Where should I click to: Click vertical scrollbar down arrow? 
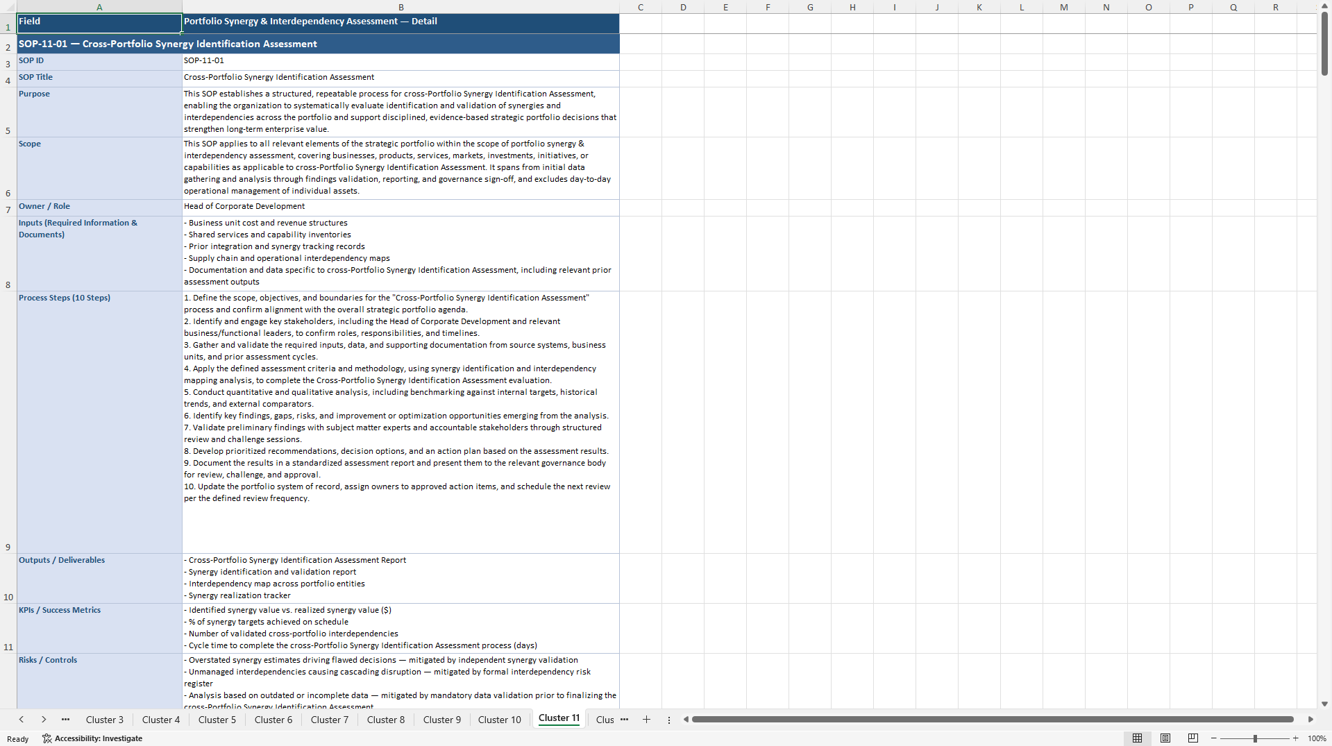click(x=1324, y=704)
